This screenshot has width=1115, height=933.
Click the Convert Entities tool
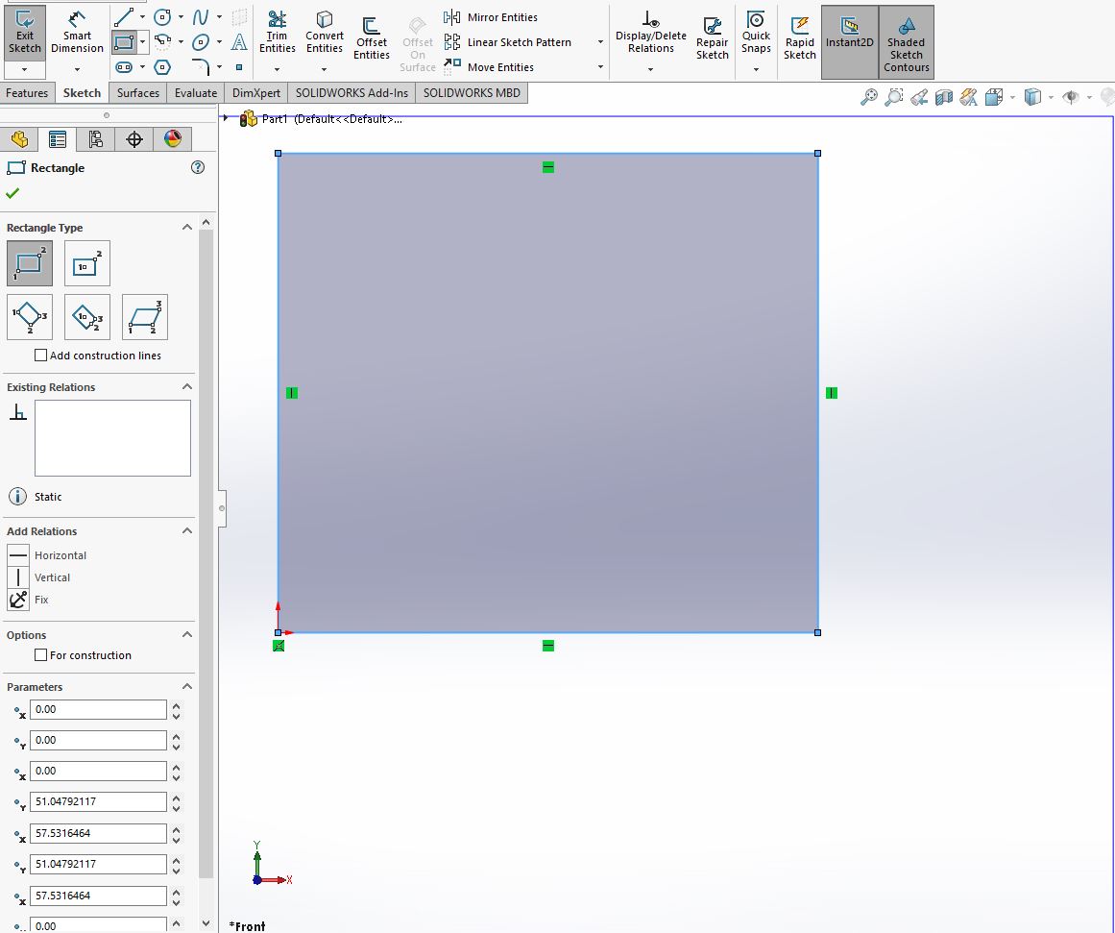point(324,36)
